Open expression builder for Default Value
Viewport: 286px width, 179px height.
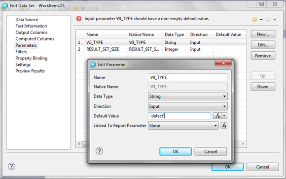tap(217, 116)
